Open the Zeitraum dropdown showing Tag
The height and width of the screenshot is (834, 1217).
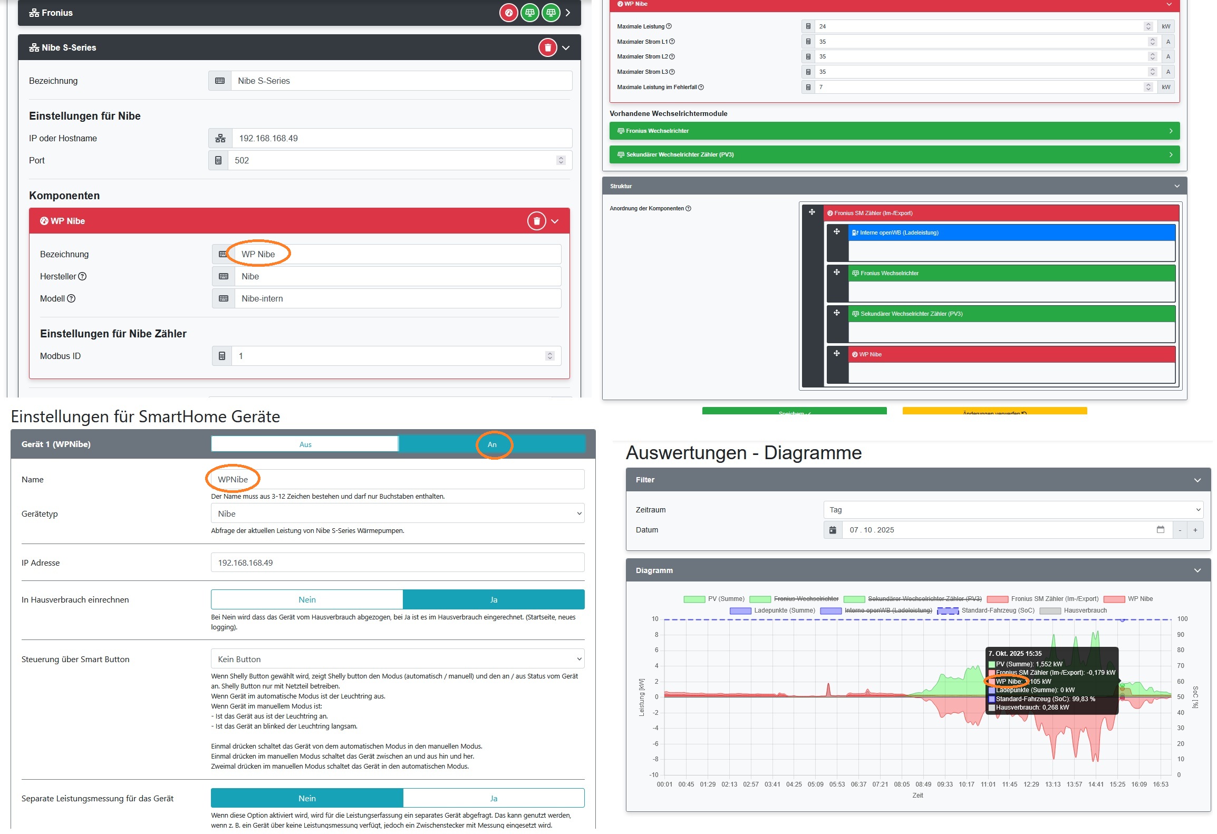click(1012, 510)
